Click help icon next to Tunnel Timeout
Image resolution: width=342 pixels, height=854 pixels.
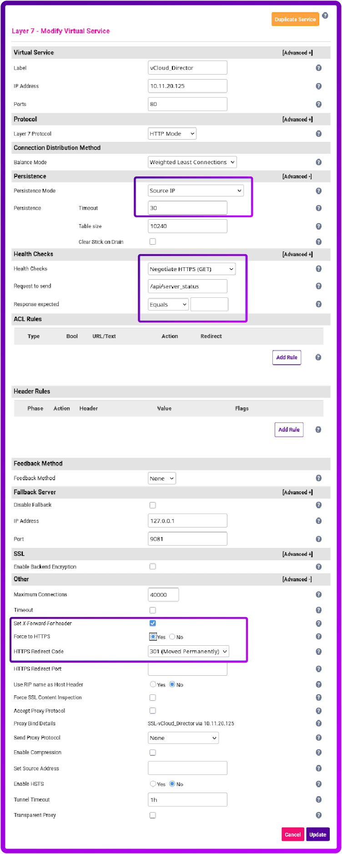318,799
